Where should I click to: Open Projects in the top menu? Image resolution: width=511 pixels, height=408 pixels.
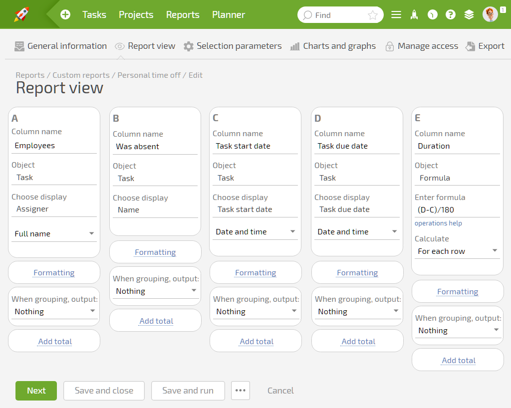(x=136, y=14)
